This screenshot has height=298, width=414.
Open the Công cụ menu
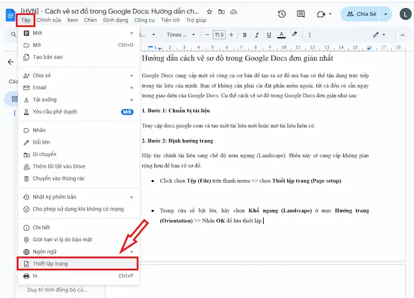click(144, 20)
